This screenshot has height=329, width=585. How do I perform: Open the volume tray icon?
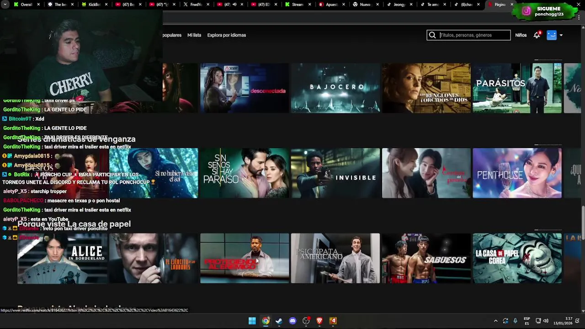coord(546,321)
